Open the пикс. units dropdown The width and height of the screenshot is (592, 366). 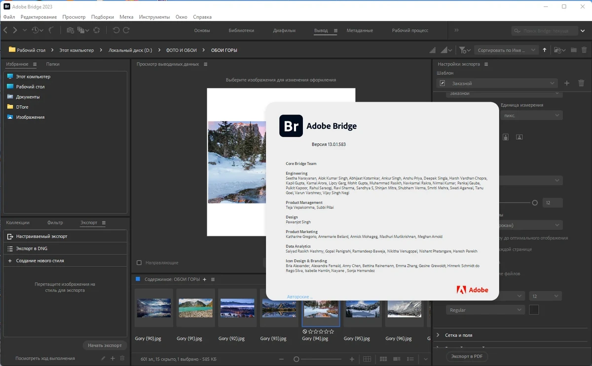(x=531, y=115)
